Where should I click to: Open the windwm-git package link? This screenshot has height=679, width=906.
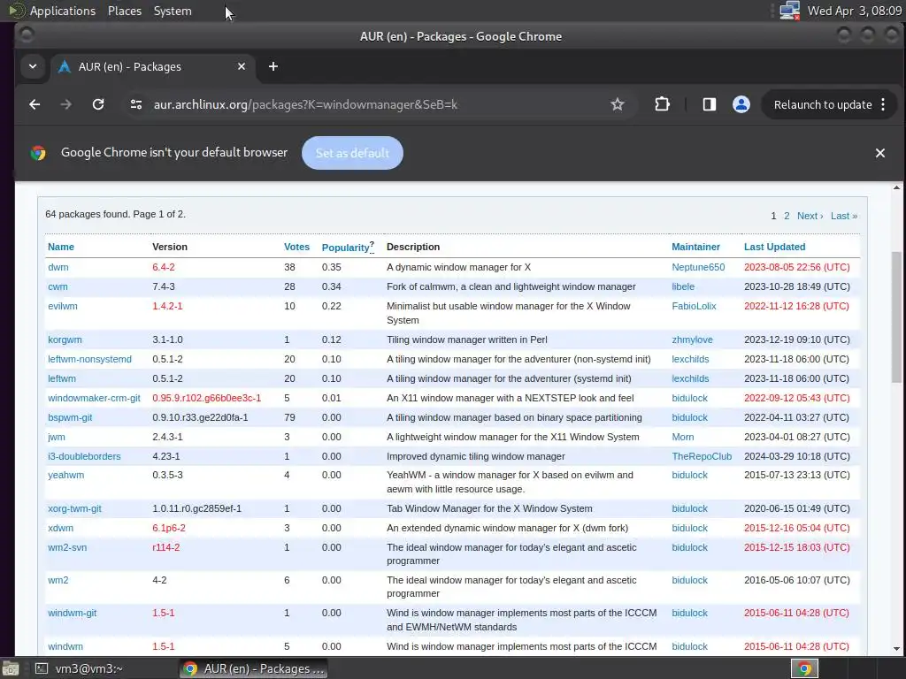(73, 613)
